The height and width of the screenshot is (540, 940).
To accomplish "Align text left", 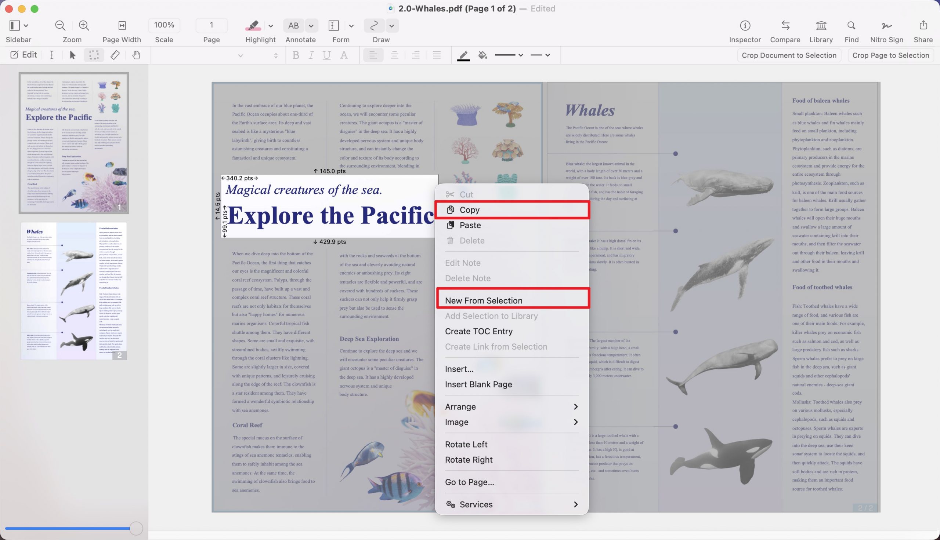I will tap(373, 55).
